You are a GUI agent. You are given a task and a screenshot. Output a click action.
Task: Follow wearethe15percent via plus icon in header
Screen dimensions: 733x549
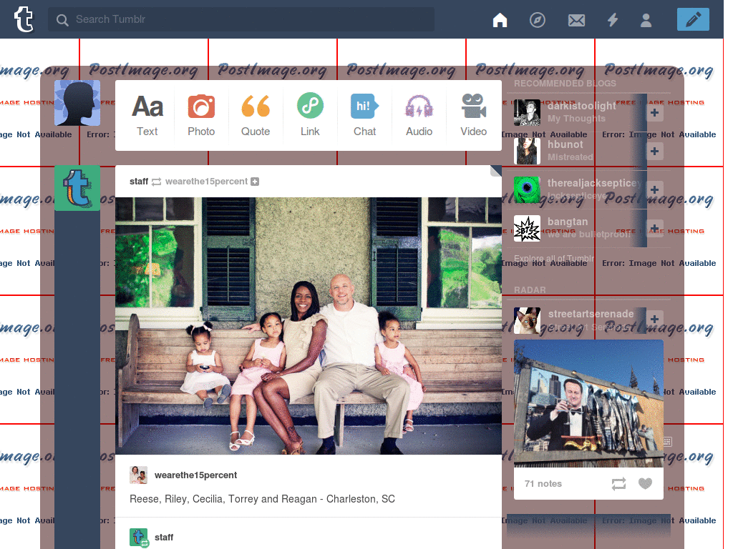(x=255, y=182)
